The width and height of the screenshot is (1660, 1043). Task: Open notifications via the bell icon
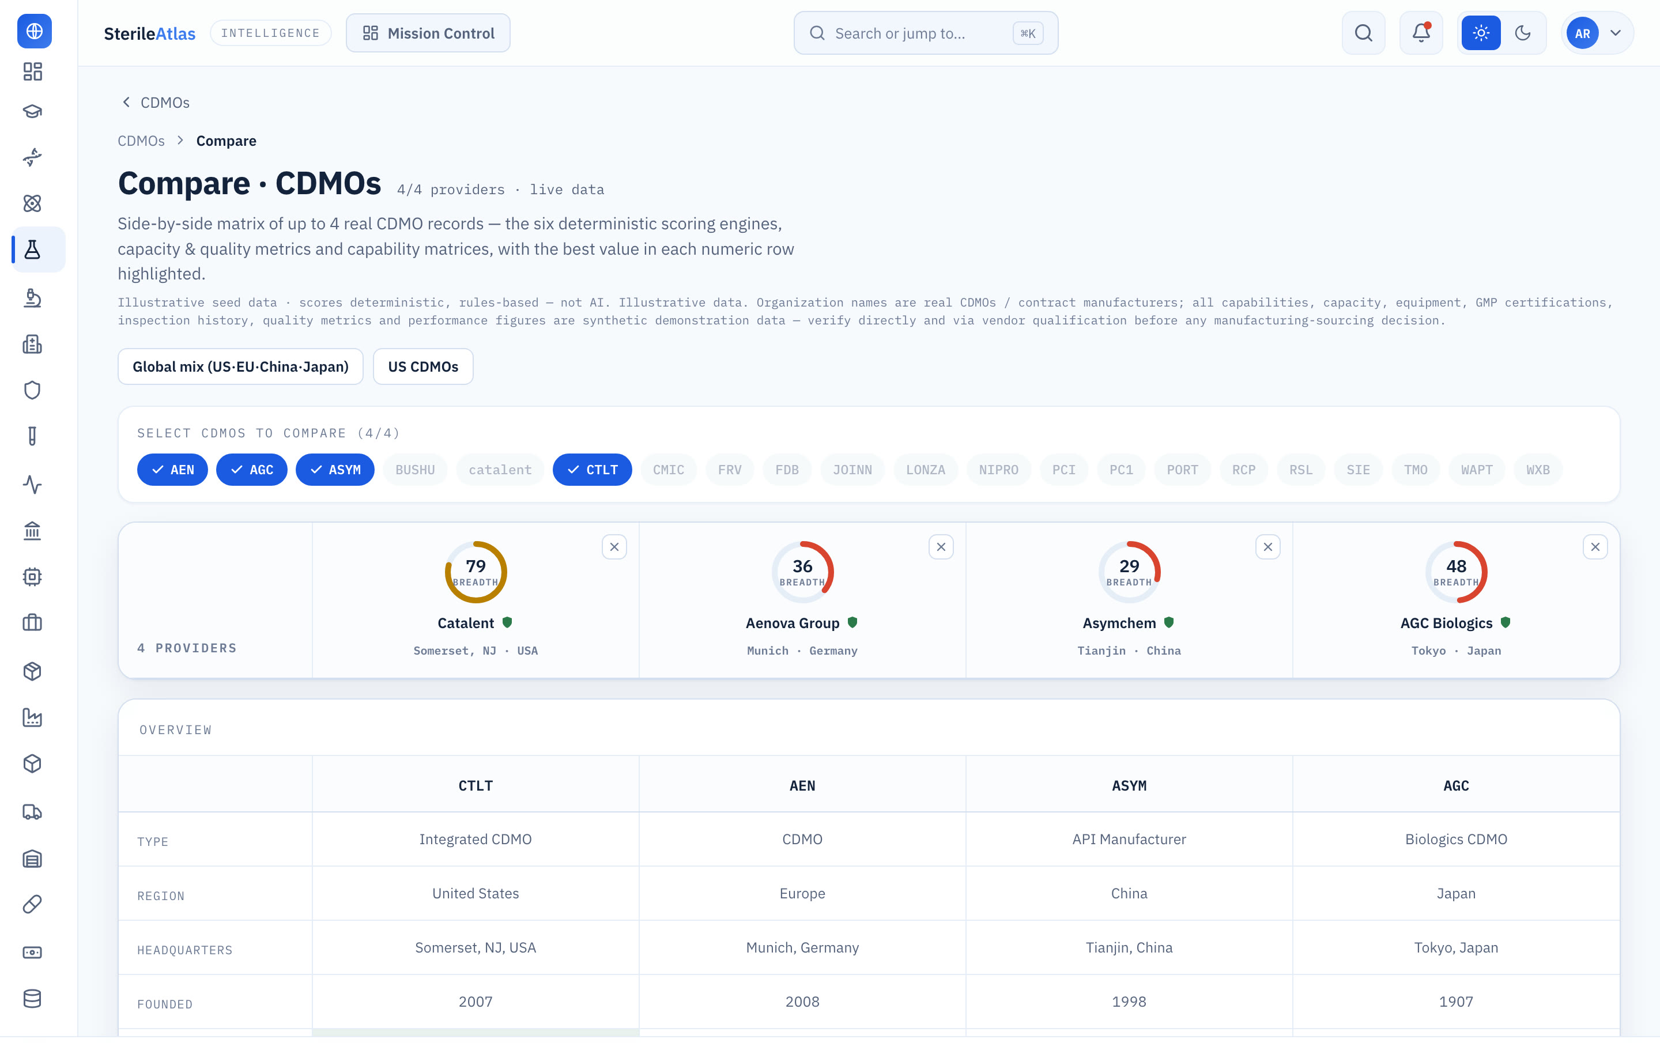click(1421, 33)
